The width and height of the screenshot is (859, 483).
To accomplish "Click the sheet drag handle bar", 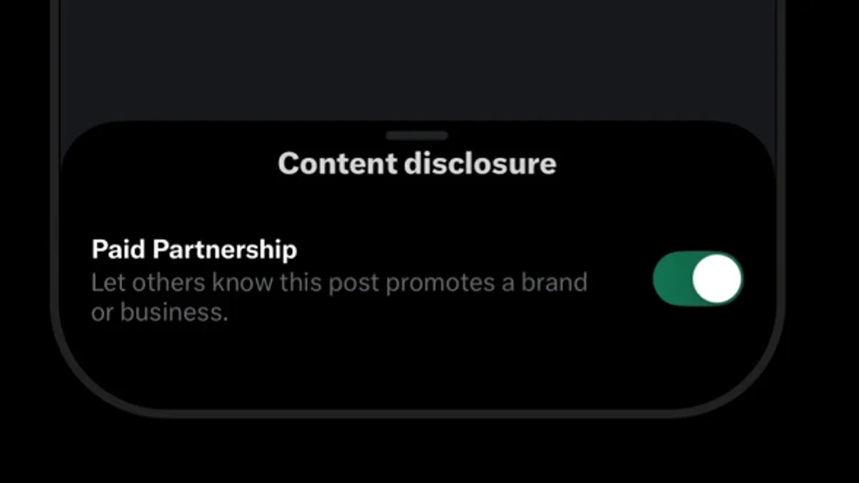I will (x=417, y=135).
